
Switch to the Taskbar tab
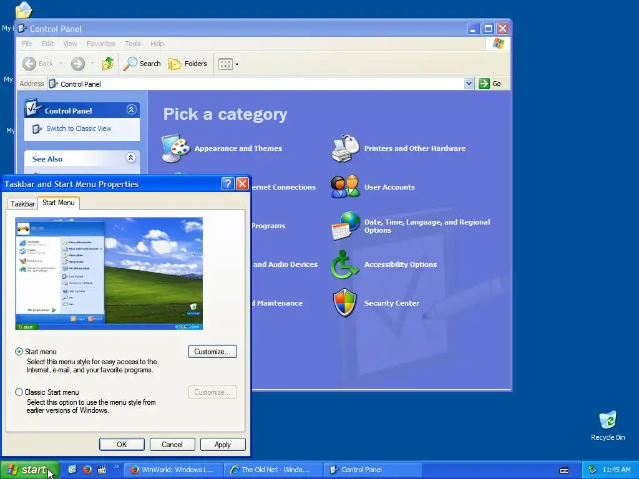tap(22, 204)
